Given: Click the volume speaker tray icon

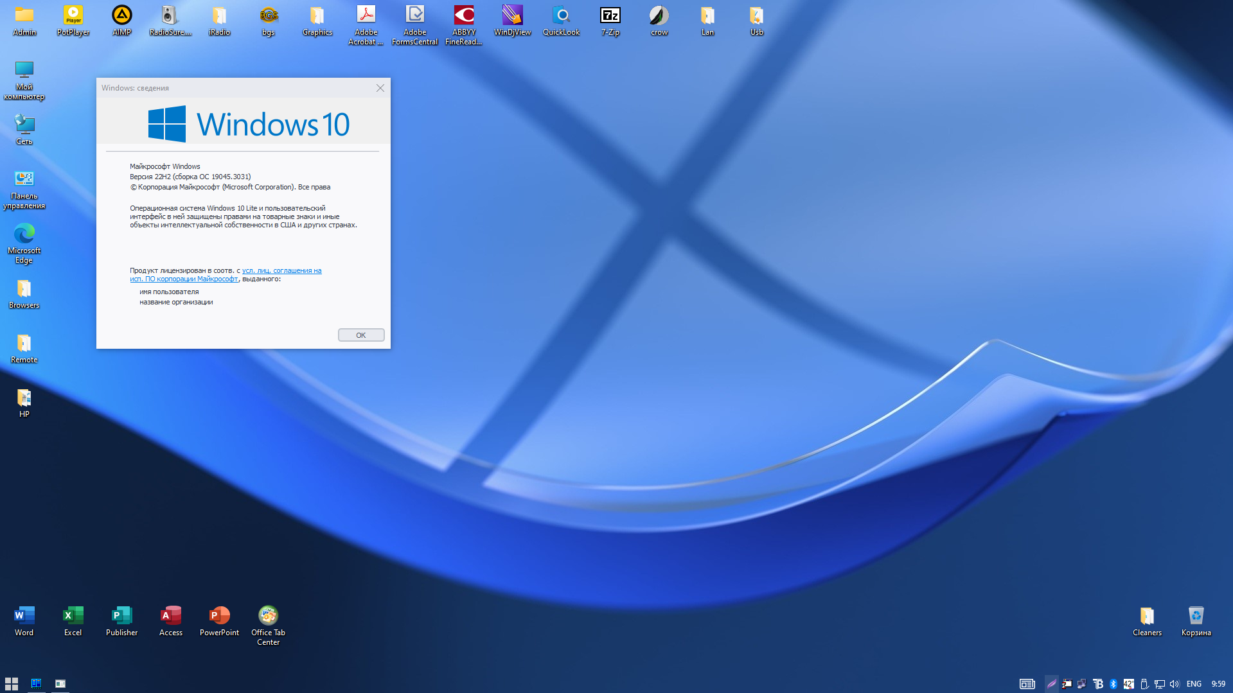Looking at the screenshot, I should point(1175,684).
